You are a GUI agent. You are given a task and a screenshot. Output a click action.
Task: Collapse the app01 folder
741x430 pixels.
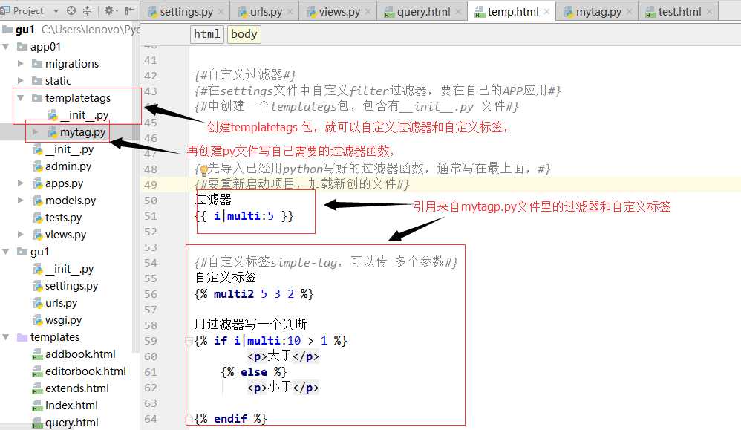pyautogui.click(x=6, y=47)
